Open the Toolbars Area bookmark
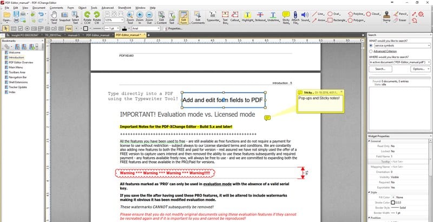Screen dimensions: 433x222 17,72
